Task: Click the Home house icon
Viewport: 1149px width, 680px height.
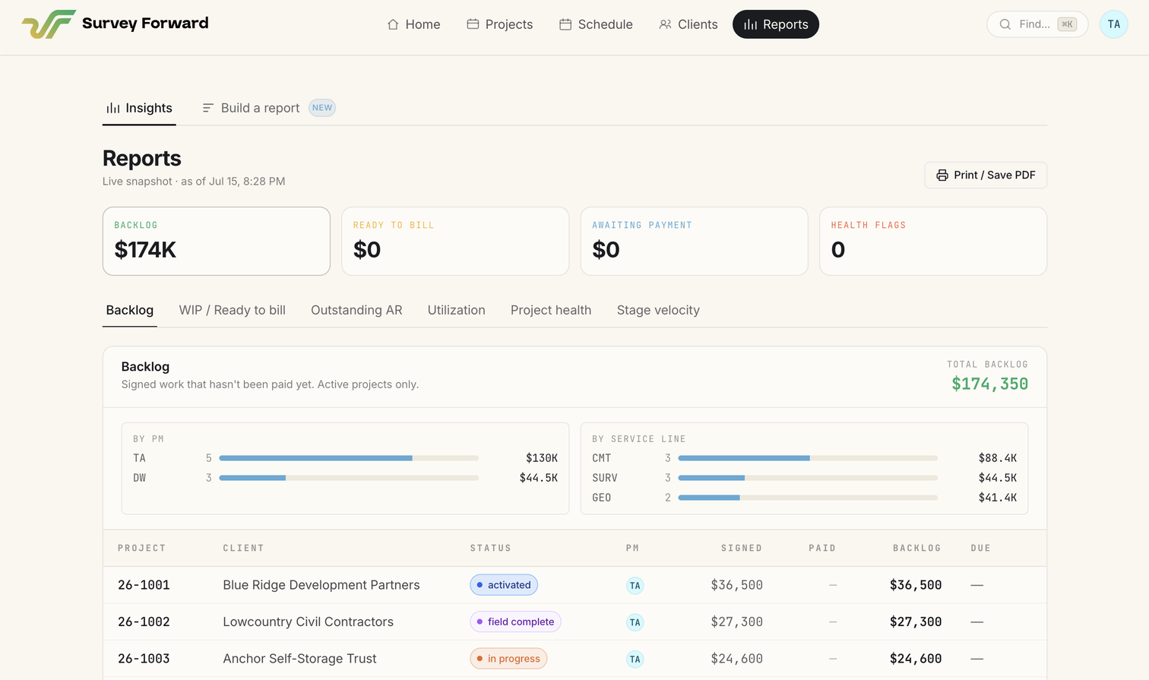Action: pos(393,24)
